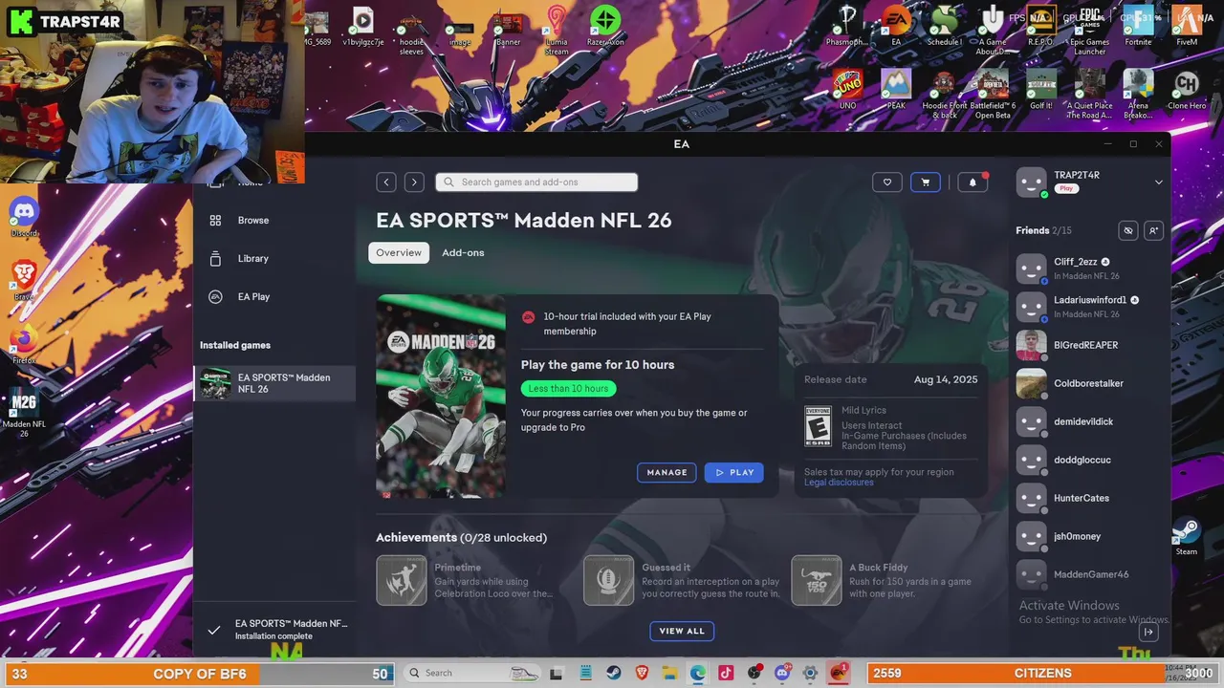Open the Phasmophobia desktop shortcut
The image size is (1224, 688).
[x=847, y=26]
